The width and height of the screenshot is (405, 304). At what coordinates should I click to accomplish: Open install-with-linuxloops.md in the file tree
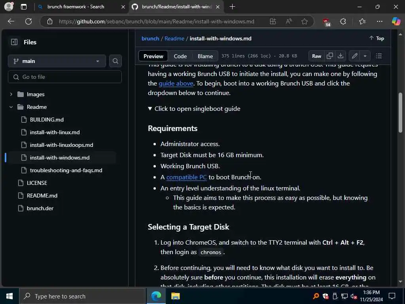click(61, 145)
